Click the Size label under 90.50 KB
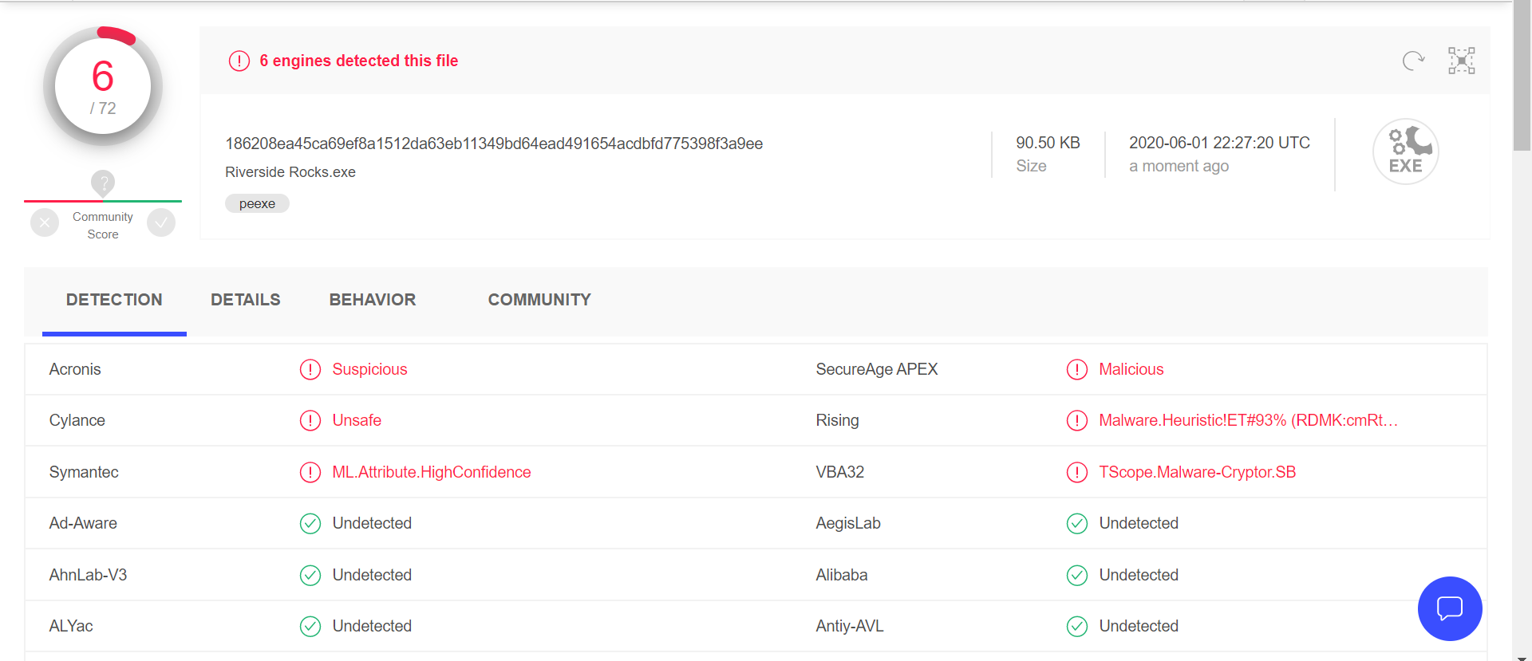This screenshot has height=661, width=1532. [x=1031, y=166]
